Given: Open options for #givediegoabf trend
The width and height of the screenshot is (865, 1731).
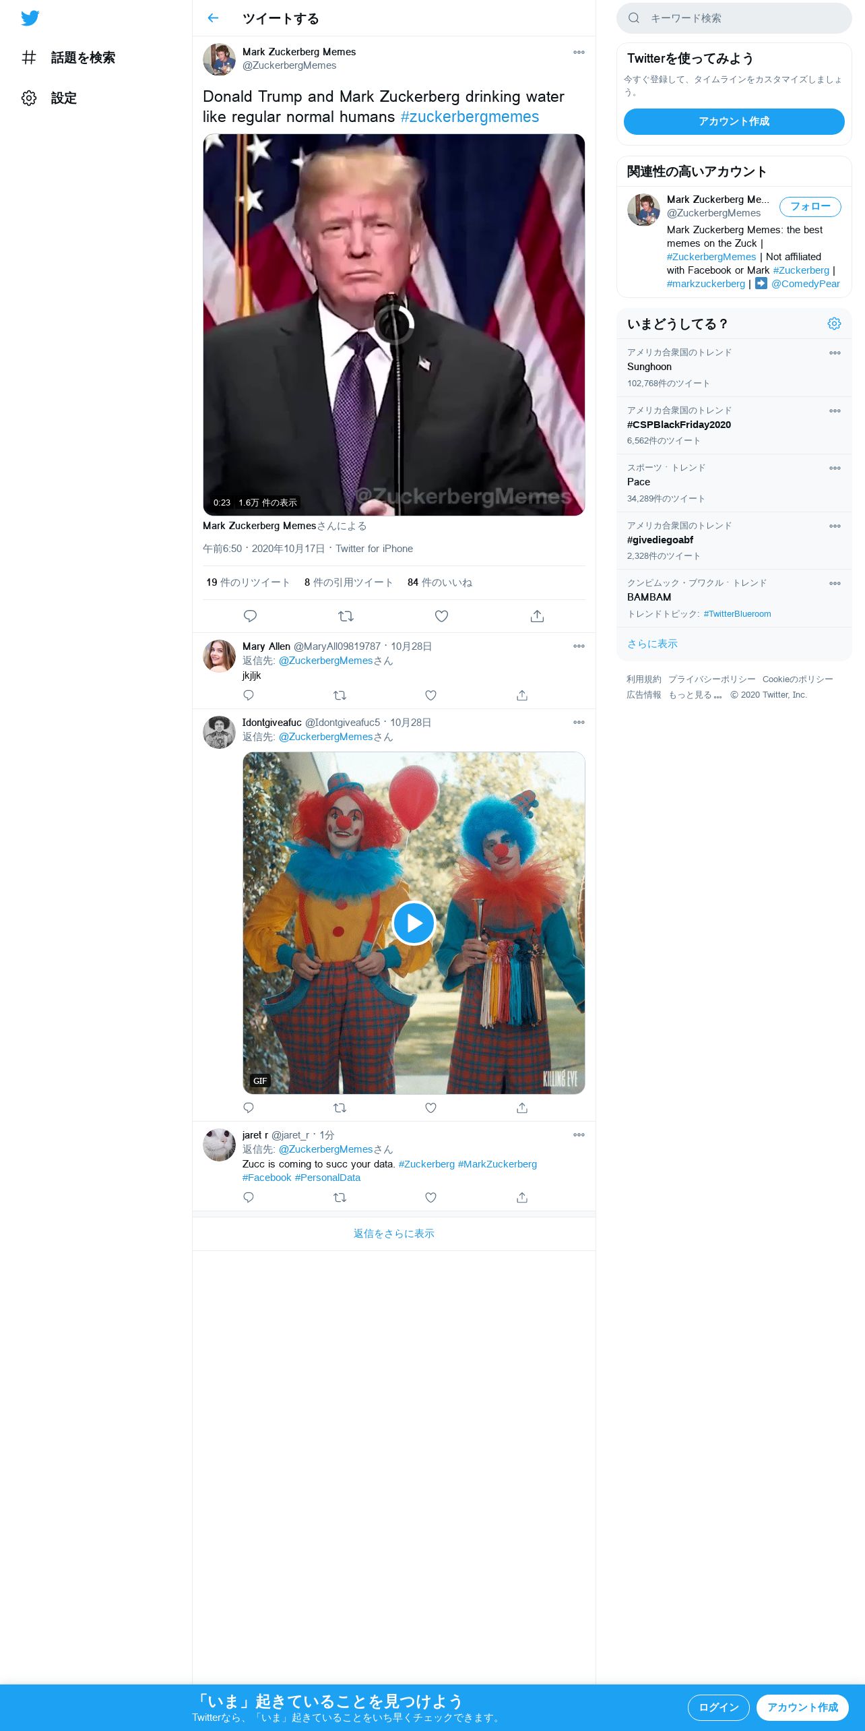Looking at the screenshot, I should (x=835, y=526).
